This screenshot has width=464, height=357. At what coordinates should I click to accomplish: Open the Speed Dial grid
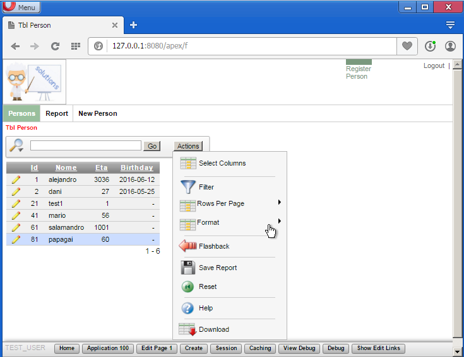[x=76, y=46]
